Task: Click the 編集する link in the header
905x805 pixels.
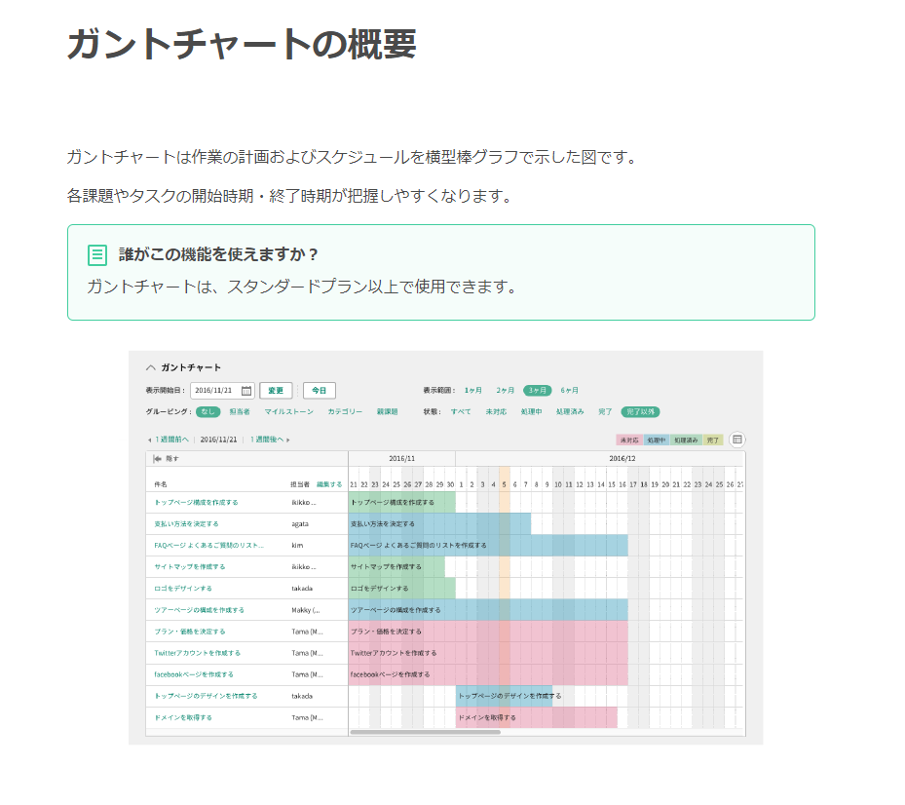Action: [x=329, y=484]
